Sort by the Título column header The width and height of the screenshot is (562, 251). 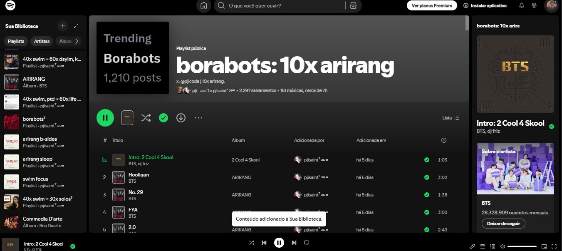point(117,140)
